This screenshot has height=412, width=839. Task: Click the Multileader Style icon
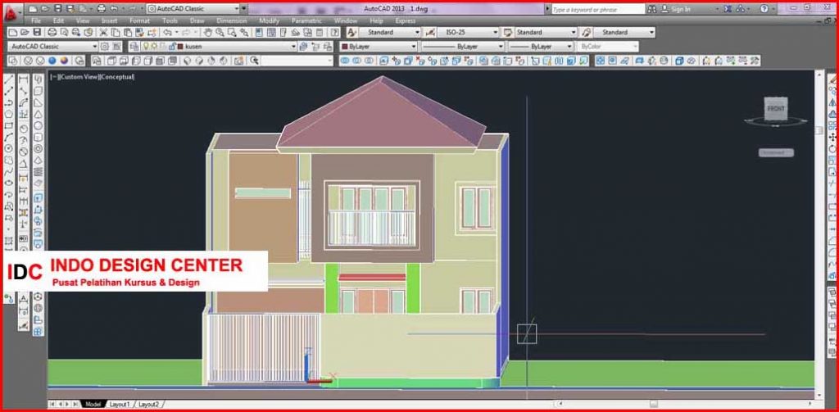click(x=587, y=33)
